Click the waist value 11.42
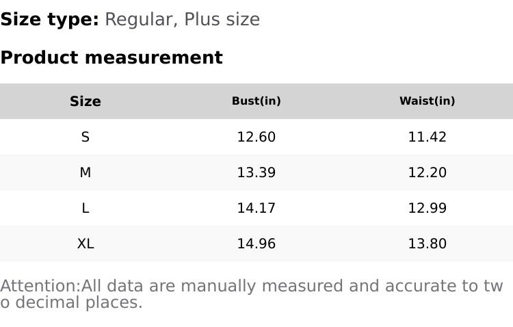Viewport: 513px width, 327px height. click(427, 137)
